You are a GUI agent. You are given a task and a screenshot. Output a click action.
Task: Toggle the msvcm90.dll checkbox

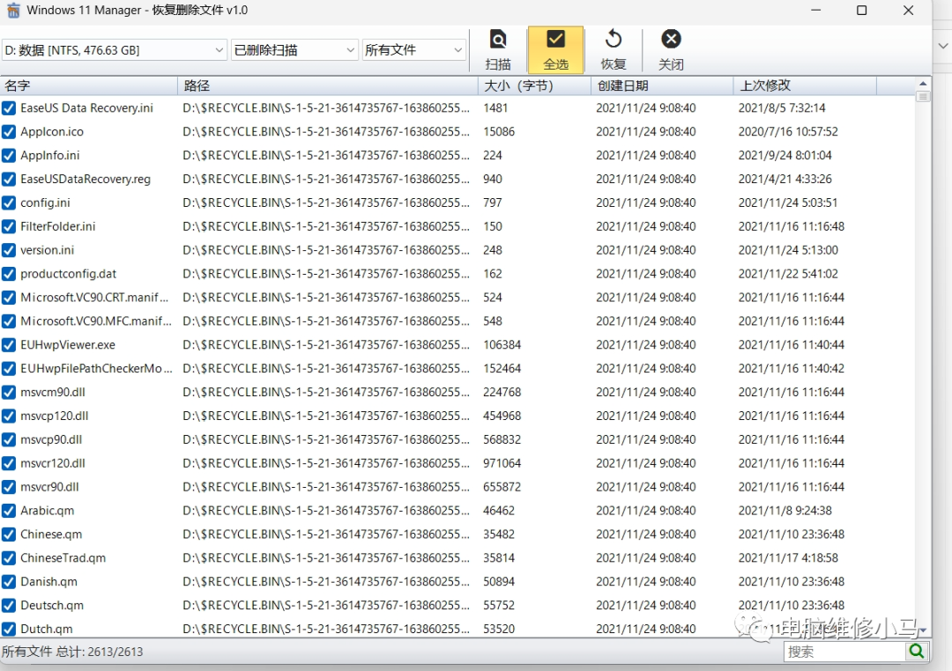(x=9, y=392)
